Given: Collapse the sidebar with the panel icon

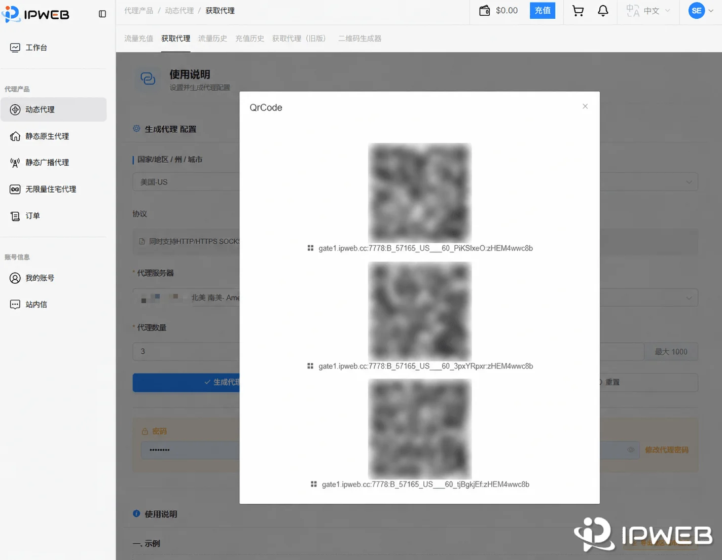Looking at the screenshot, I should click(102, 14).
